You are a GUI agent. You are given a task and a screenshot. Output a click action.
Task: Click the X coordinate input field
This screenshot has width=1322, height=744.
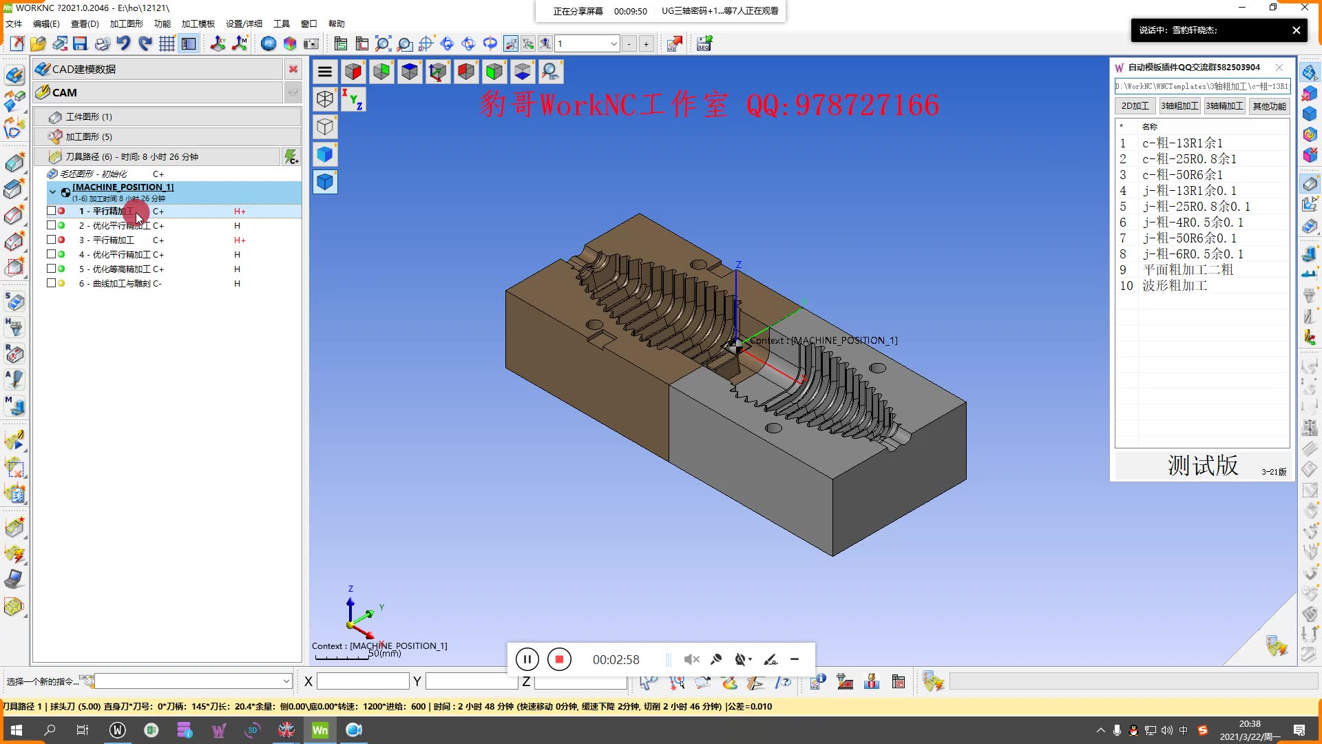click(363, 681)
